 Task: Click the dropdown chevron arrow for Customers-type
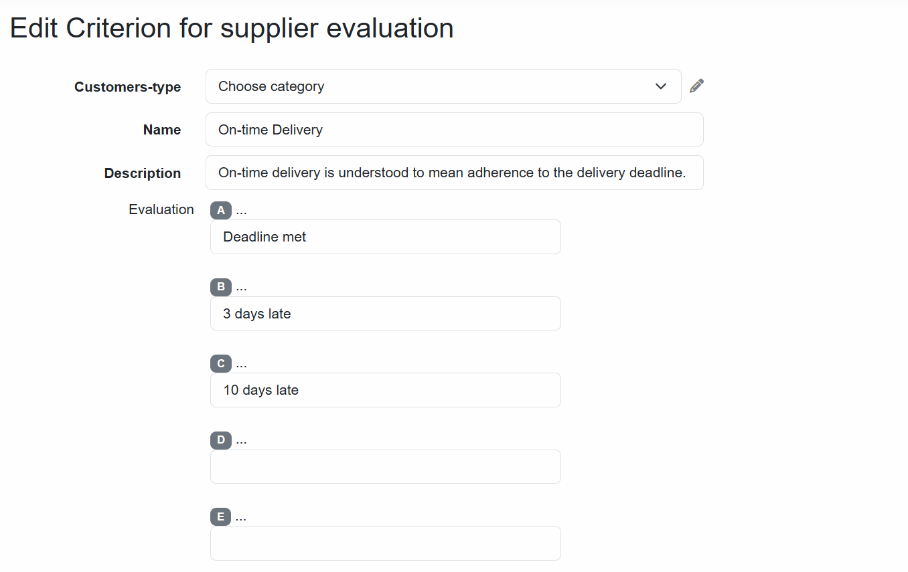661,86
